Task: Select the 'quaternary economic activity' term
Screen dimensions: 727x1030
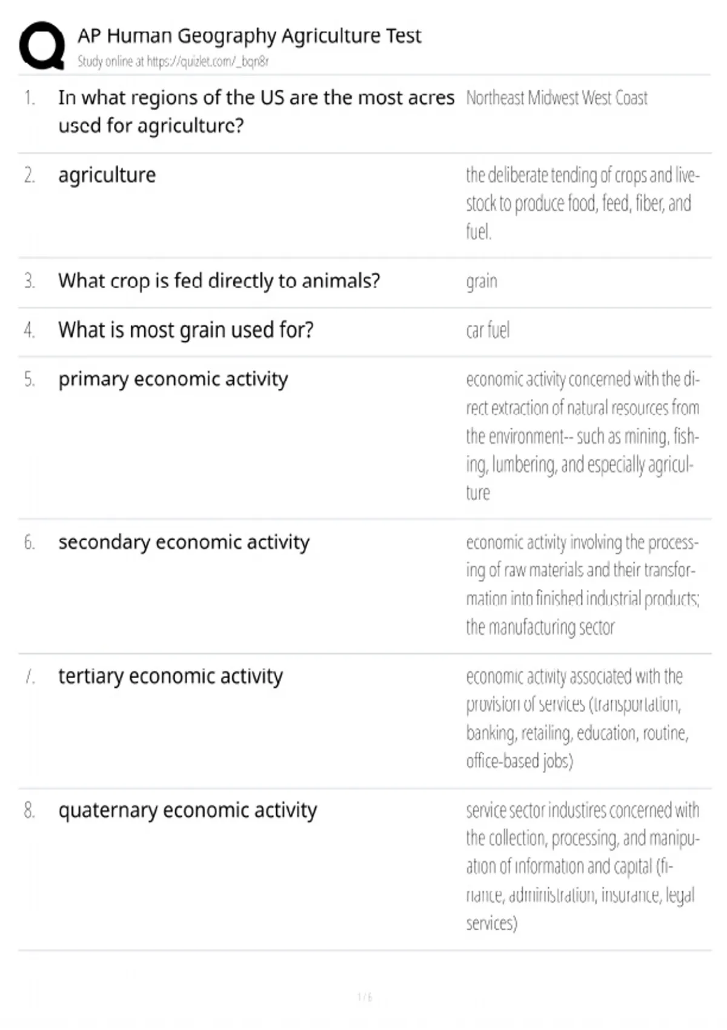Action: (x=188, y=811)
